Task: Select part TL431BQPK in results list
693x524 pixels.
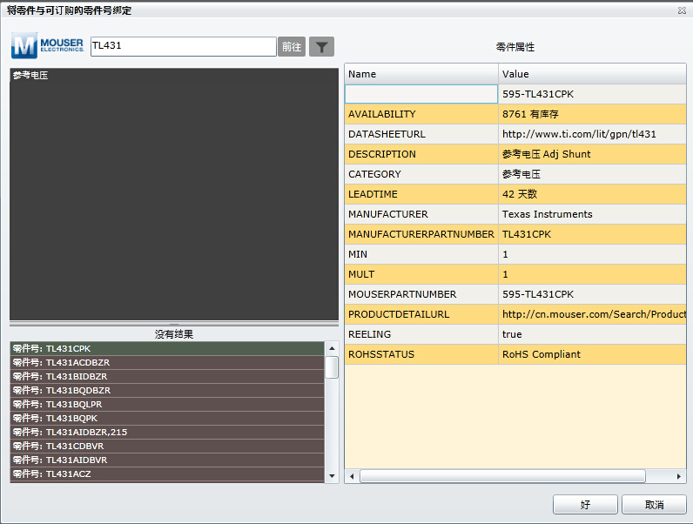Action: coord(167,418)
